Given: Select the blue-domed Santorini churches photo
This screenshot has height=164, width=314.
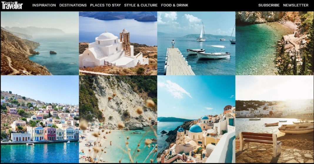Looking at the screenshot, I should [x=196, y=119].
